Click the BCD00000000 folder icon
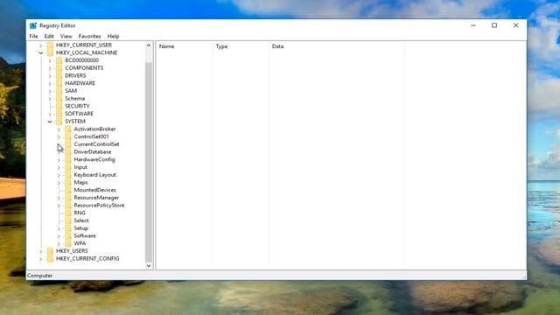This screenshot has width=560, height=315. click(59, 60)
